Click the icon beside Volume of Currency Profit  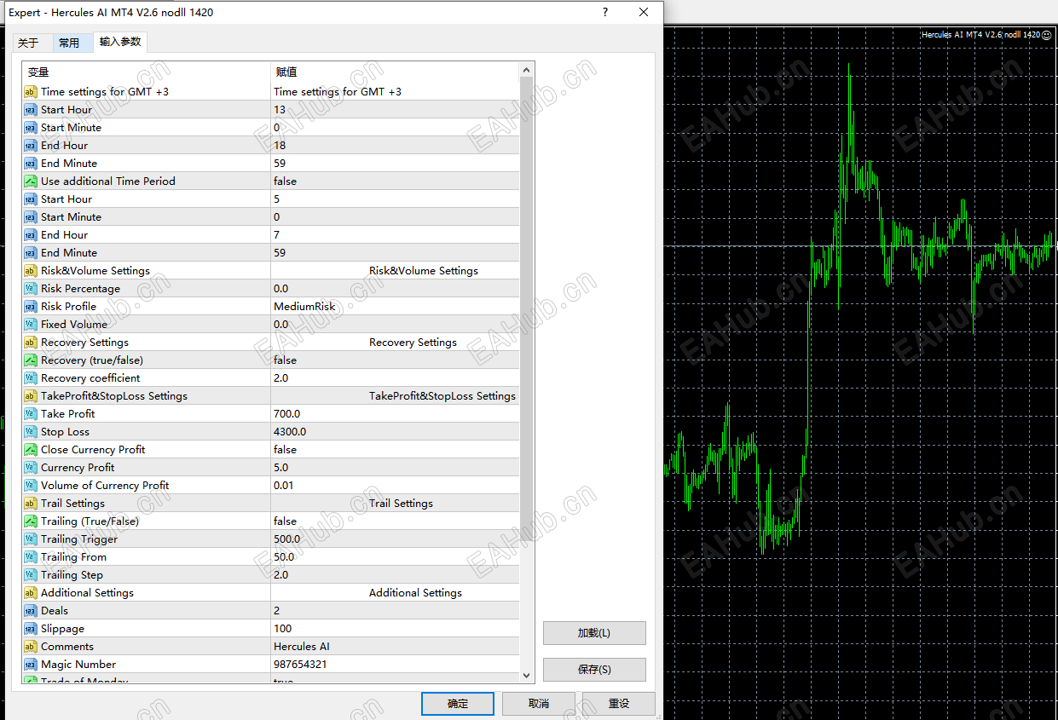click(31, 486)
